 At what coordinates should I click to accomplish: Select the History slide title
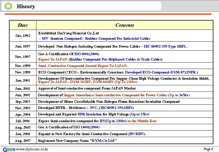click(26, 6)
